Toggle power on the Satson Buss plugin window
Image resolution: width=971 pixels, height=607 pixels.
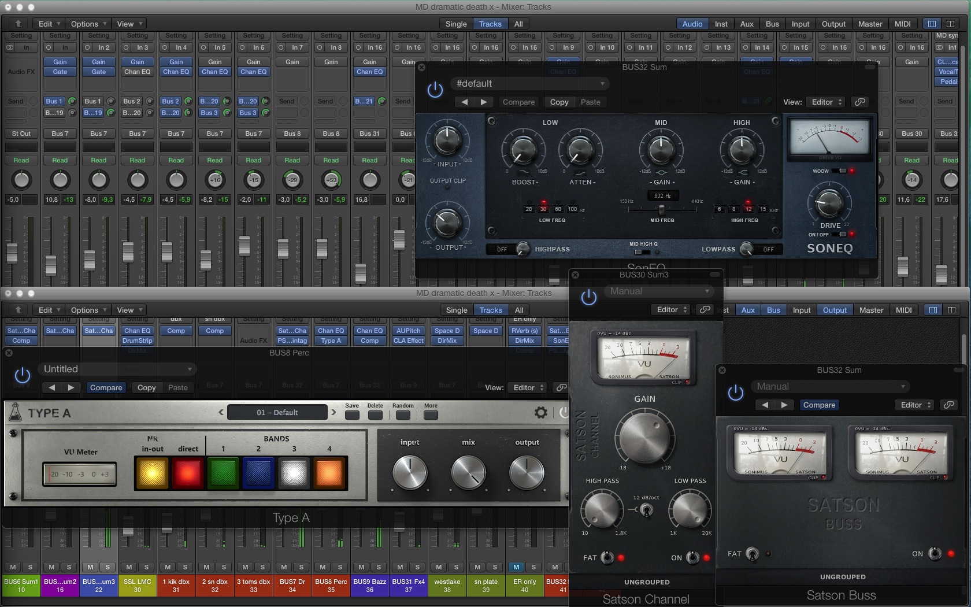point(736,393)
